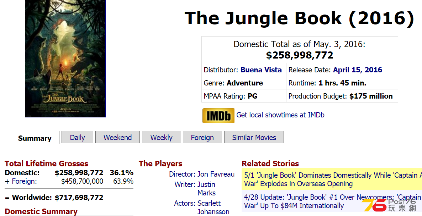Click the Jon Favreau director link
The height and width of the screenshot is (216, 422).
tap(216, 174)
